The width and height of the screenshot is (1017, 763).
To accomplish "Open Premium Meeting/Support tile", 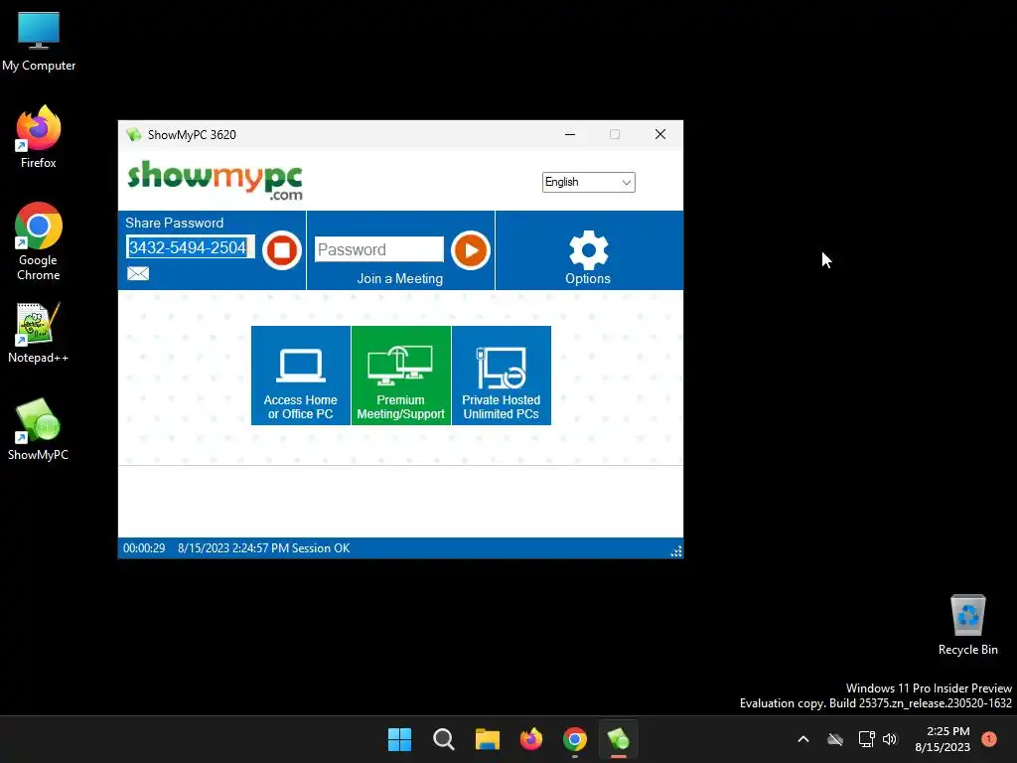I will point(401,376).
